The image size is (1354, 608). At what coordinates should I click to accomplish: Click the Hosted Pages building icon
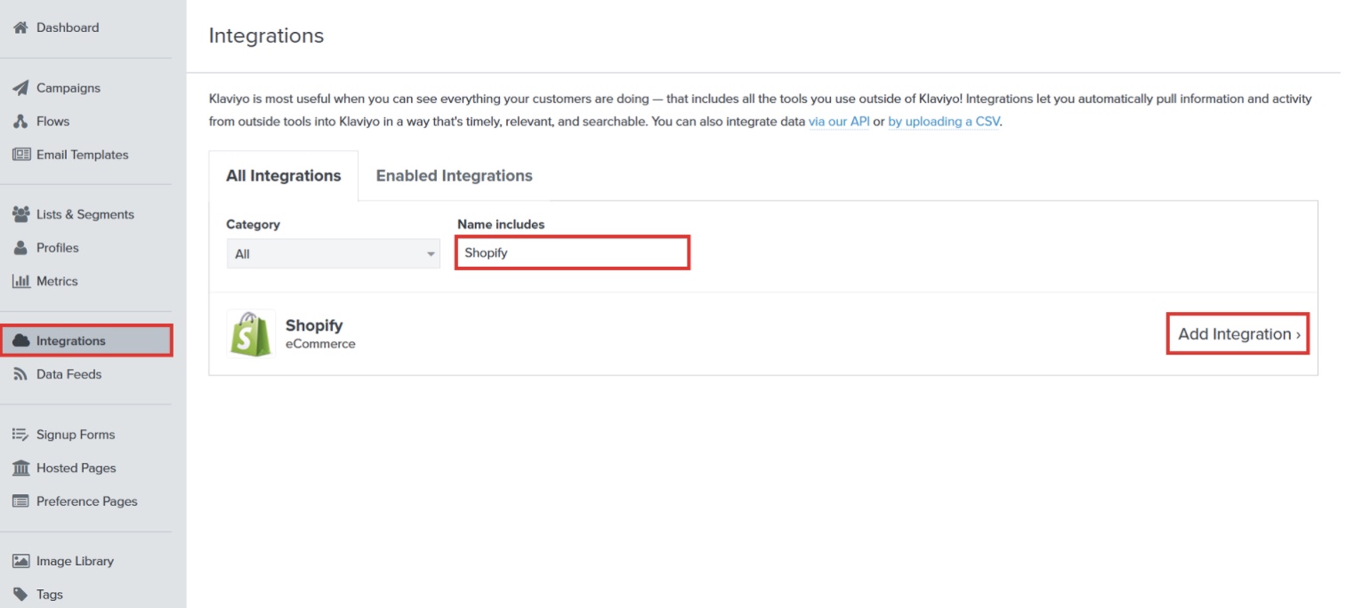pos(20,468)
